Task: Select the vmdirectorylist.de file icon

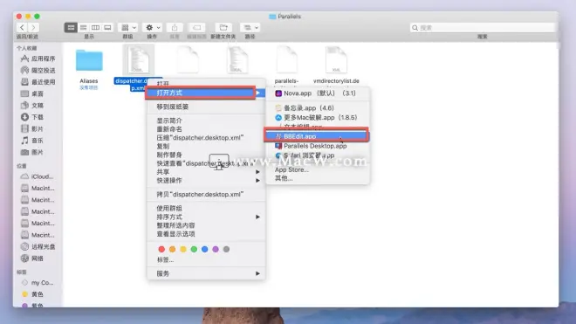Action: pyautogui.click(x=336, y=60)
